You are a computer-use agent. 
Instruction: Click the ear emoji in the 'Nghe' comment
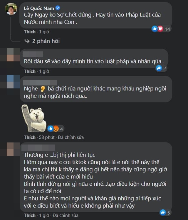point(43,89)
